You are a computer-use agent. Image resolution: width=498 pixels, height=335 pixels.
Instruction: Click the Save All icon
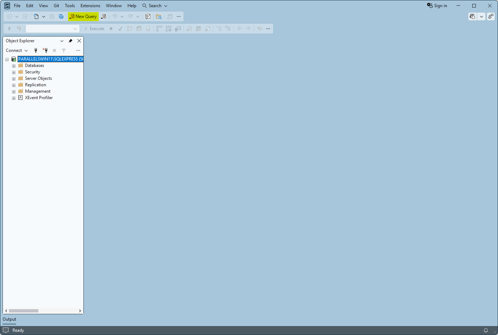pyautogui.click(x=61, y=16)
